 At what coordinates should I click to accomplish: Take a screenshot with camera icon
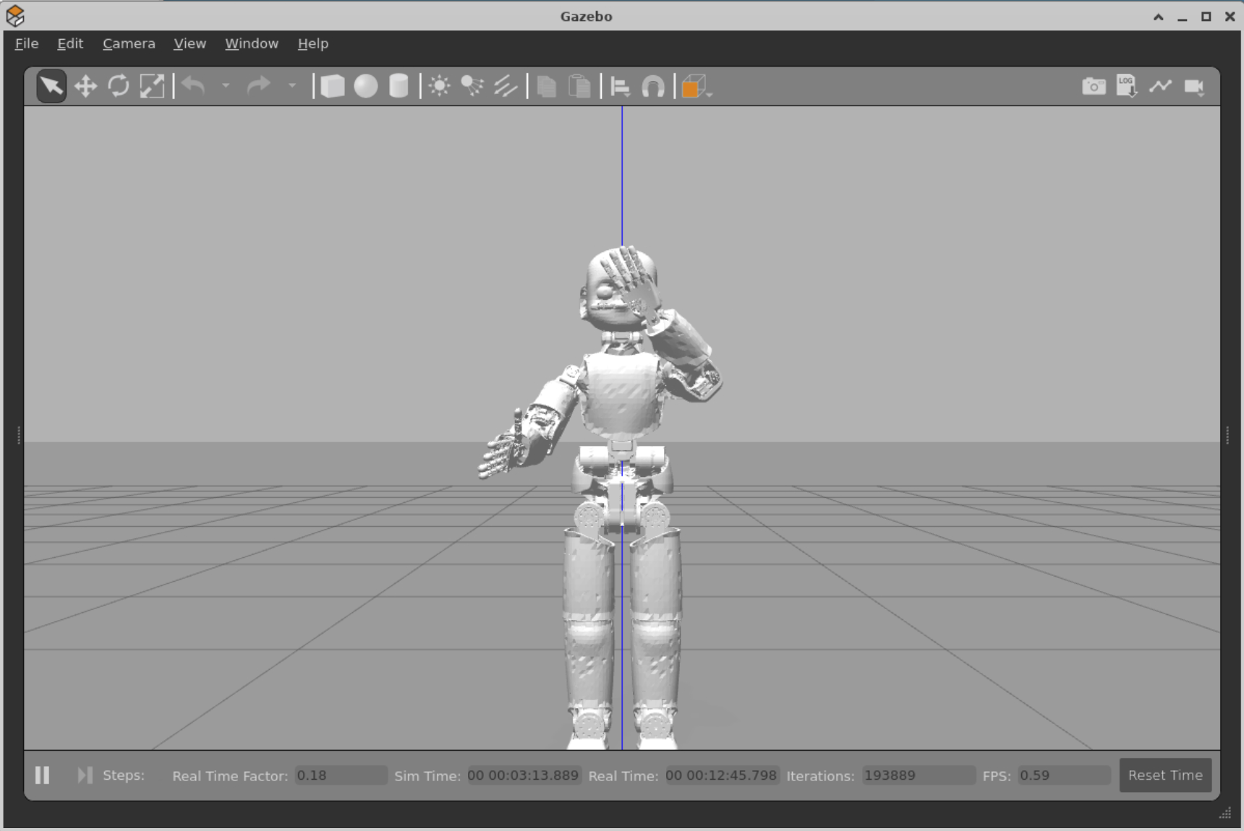click(x=1094, y=87)
